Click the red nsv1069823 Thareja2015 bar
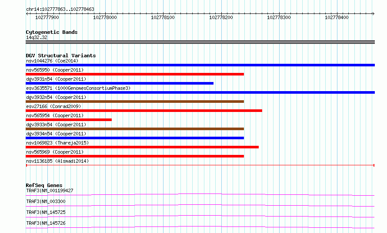 (142, 147)
